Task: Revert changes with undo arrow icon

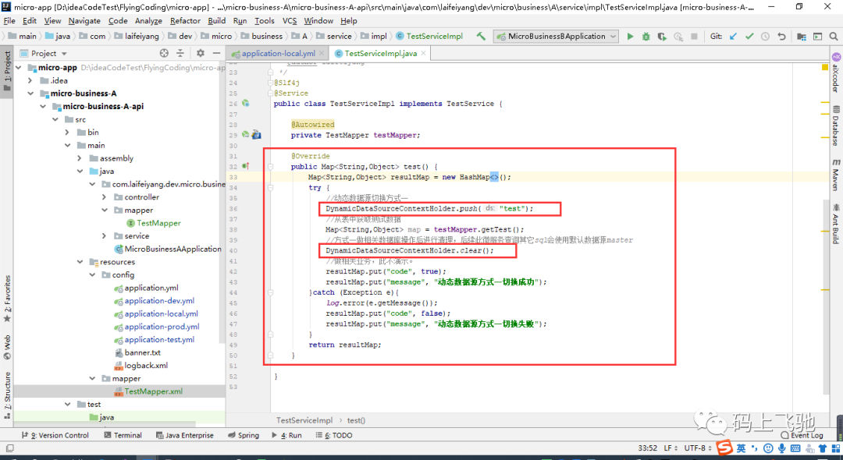Action: 781,37
